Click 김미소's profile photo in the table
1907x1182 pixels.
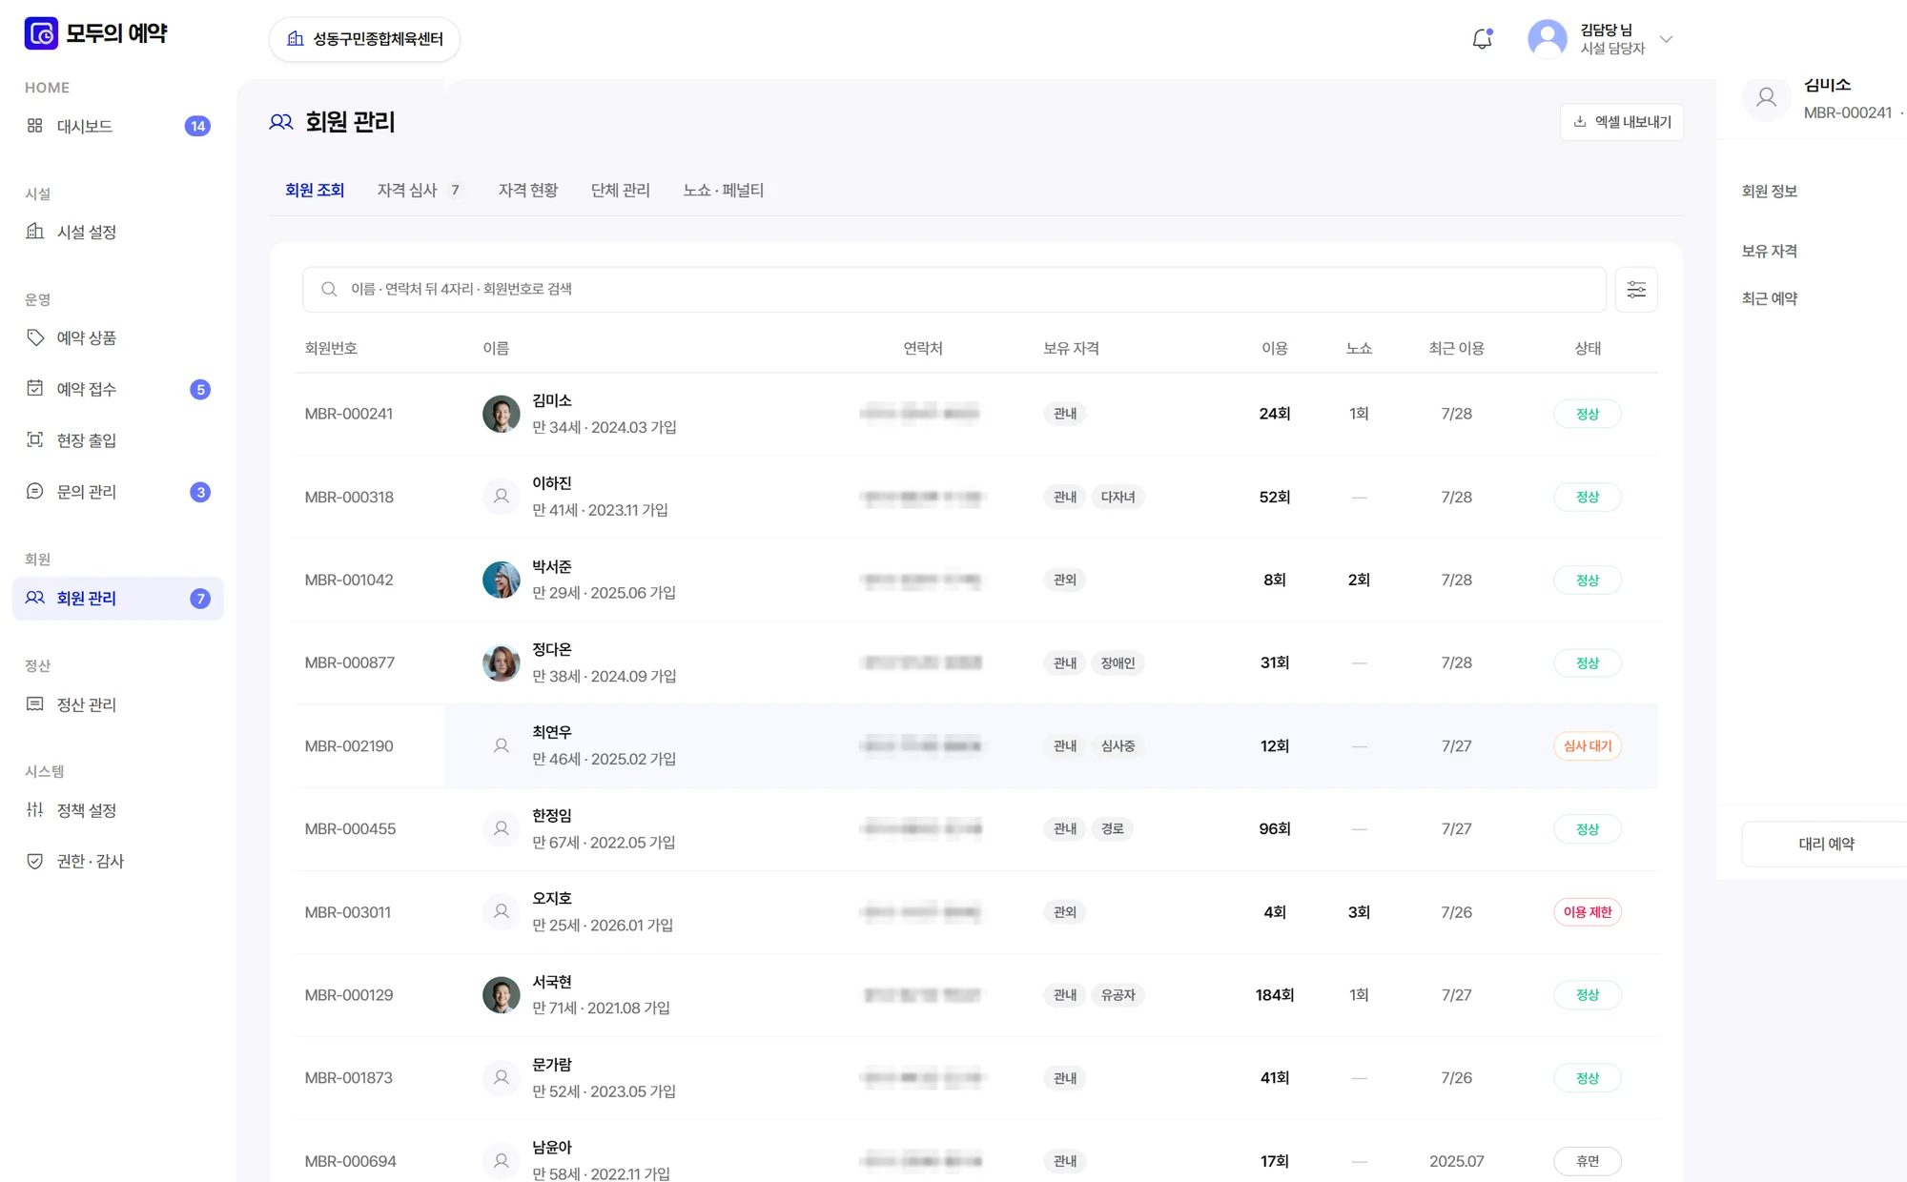point(502,414)
